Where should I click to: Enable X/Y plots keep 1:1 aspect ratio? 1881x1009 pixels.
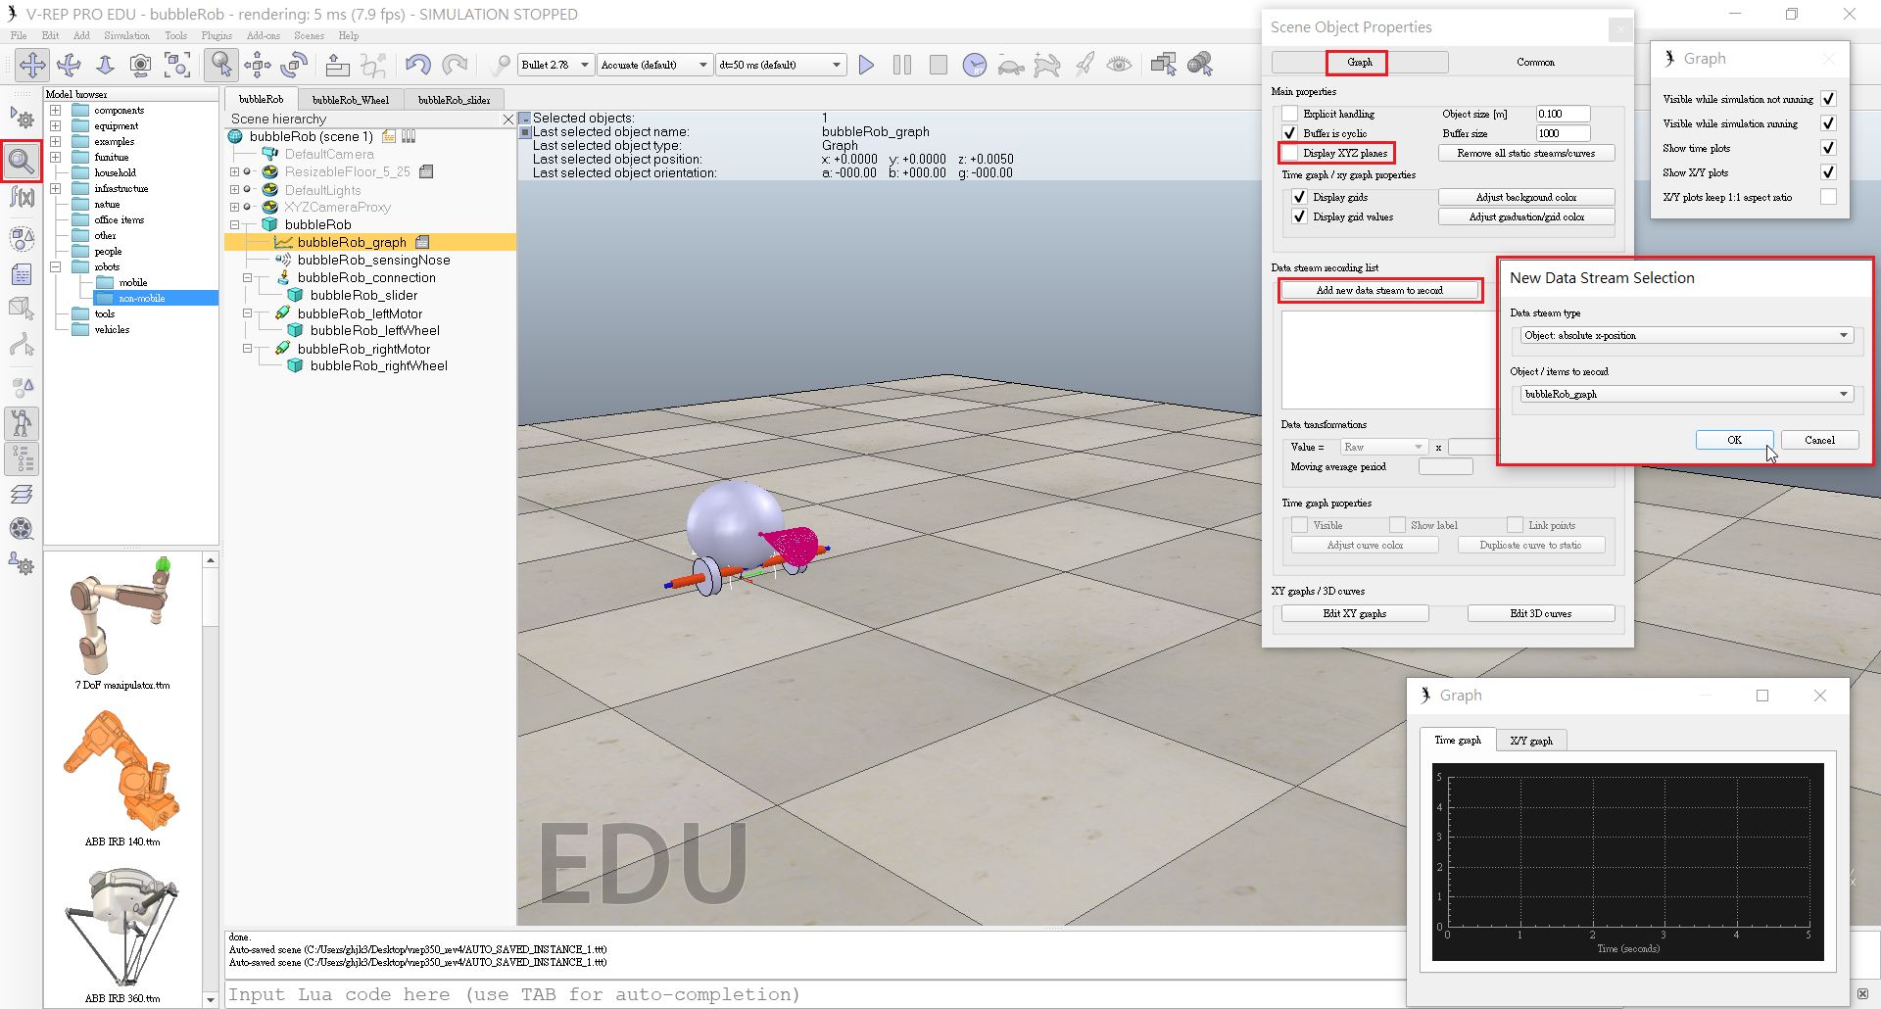(1828, 197)
